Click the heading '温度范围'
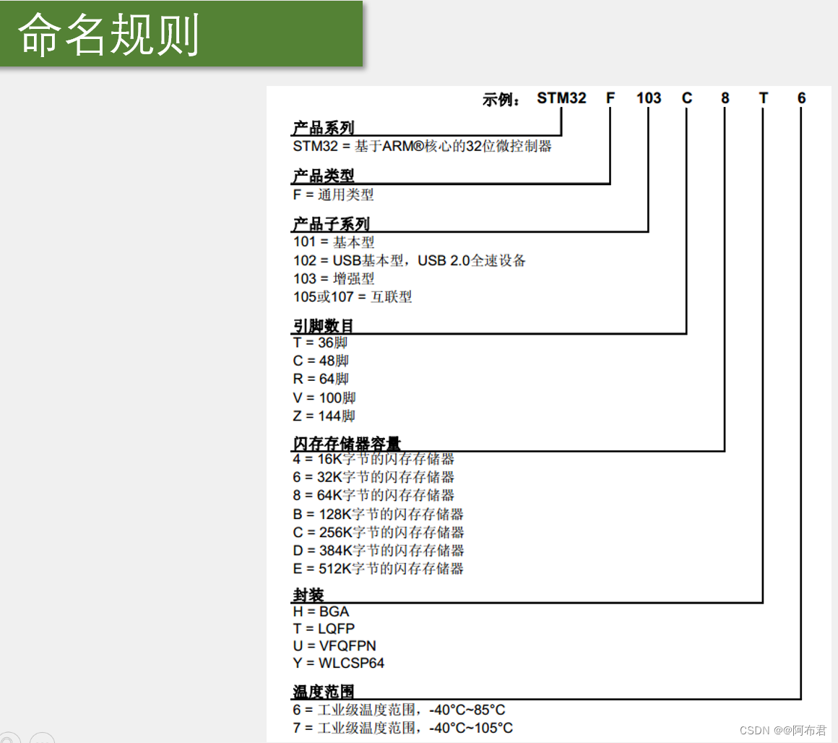838x743 pixels. pos(323,692)
